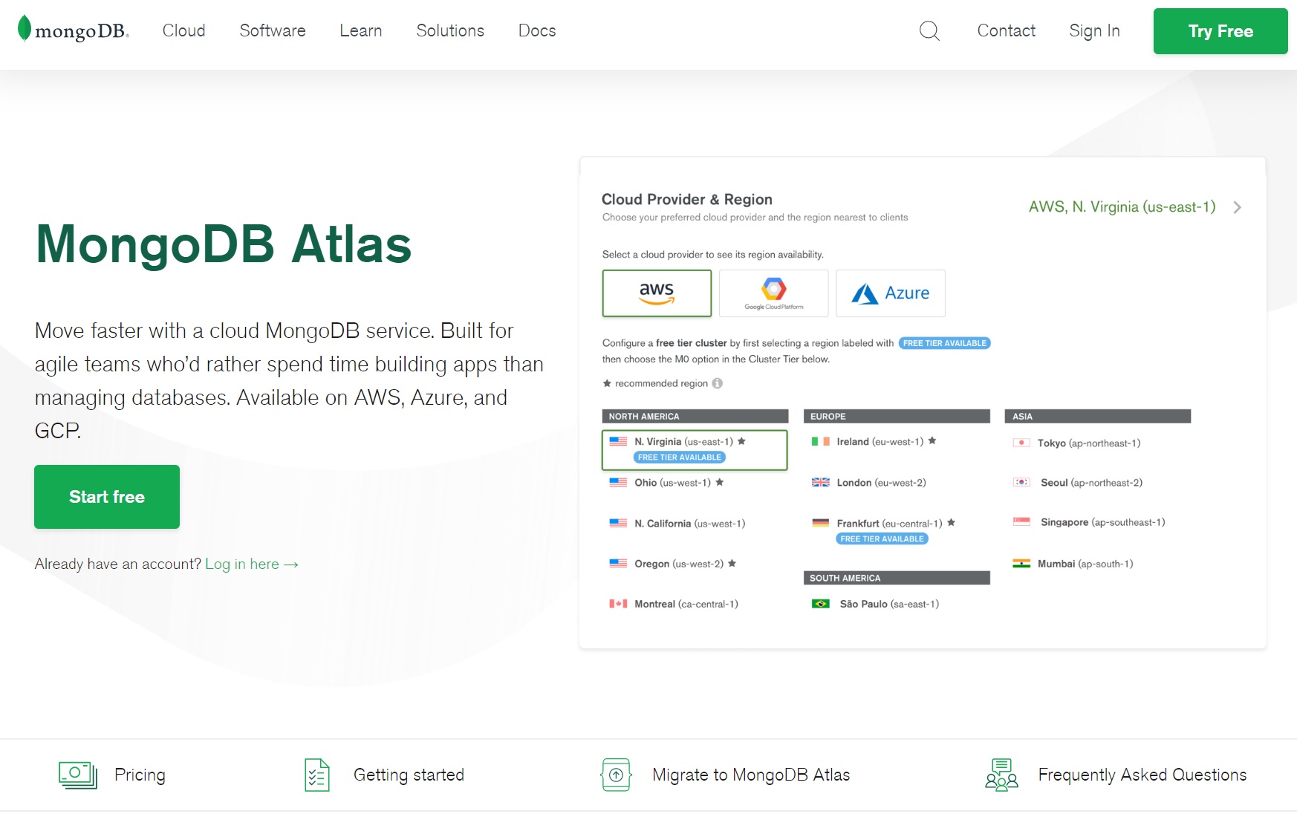Open the search magnifier icon

pyautogui.click(x=929, y=30)
